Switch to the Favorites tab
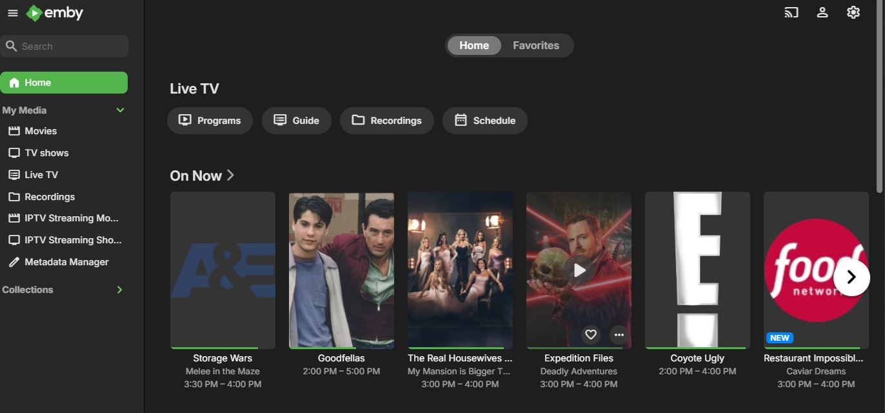Screen dimensions: 885x413 point(536,45)
